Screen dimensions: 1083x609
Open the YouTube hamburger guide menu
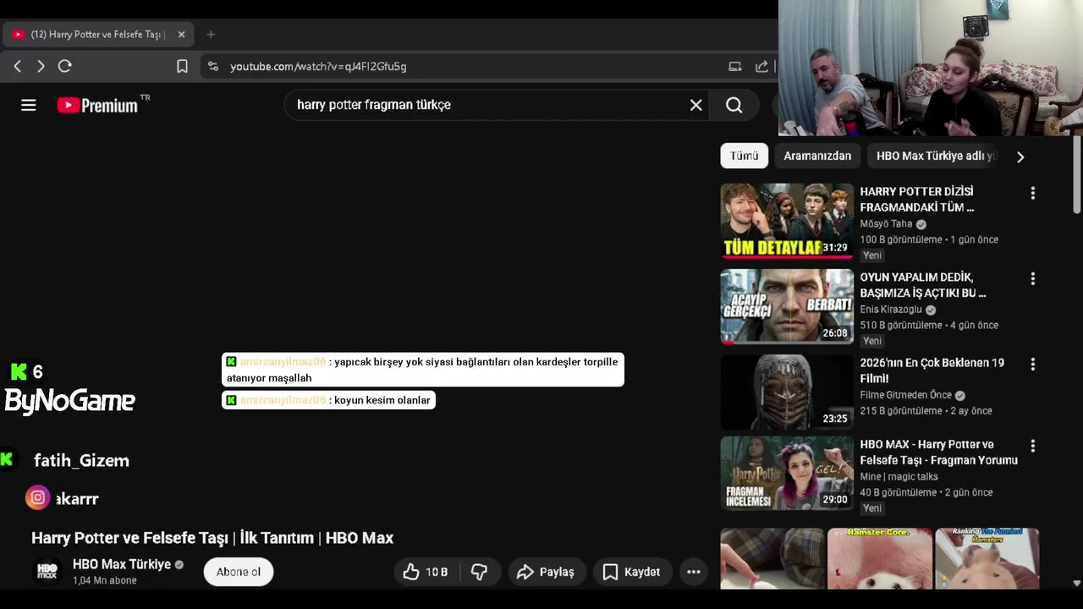29,105
